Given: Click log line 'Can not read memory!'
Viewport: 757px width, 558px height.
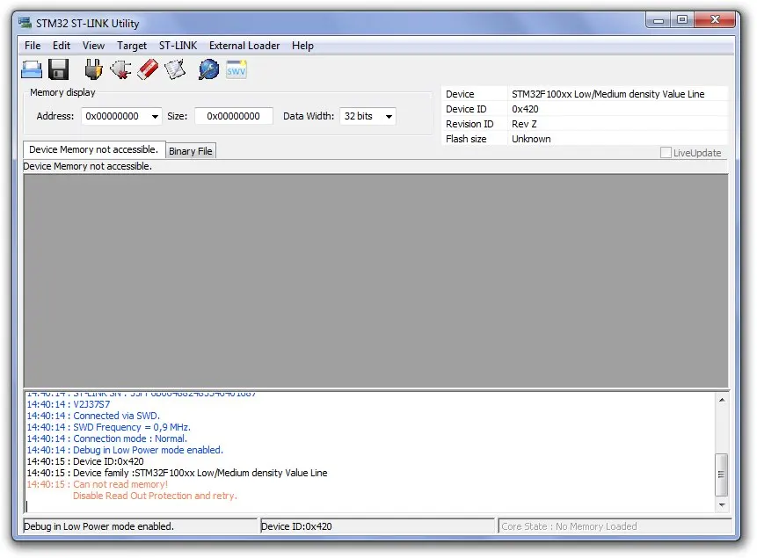Looking at the screenshot, I should point(97,484).
